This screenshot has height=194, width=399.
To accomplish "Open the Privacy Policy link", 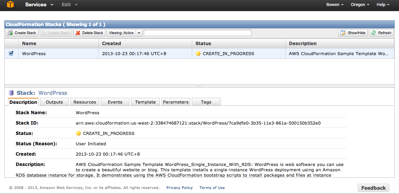I will [x=180, y=188].
